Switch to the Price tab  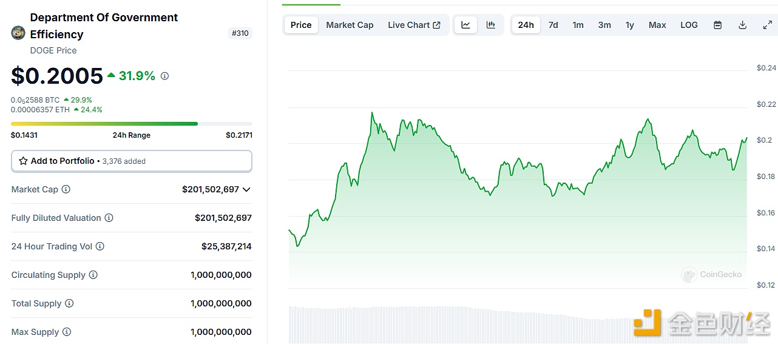click(301, 25)
